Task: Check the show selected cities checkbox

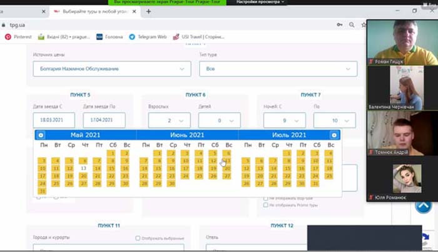Action: 138,238
